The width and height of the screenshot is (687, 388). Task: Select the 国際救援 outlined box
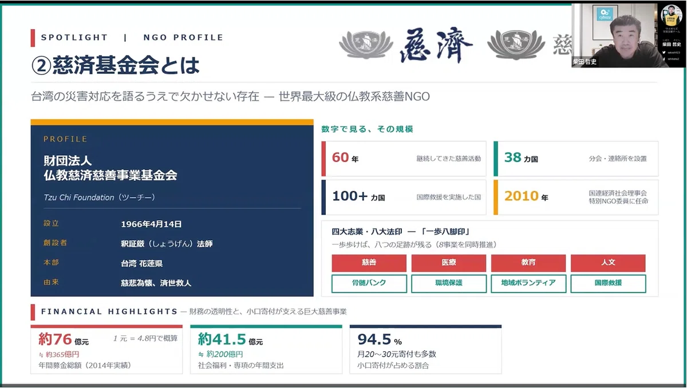[608, 283]
